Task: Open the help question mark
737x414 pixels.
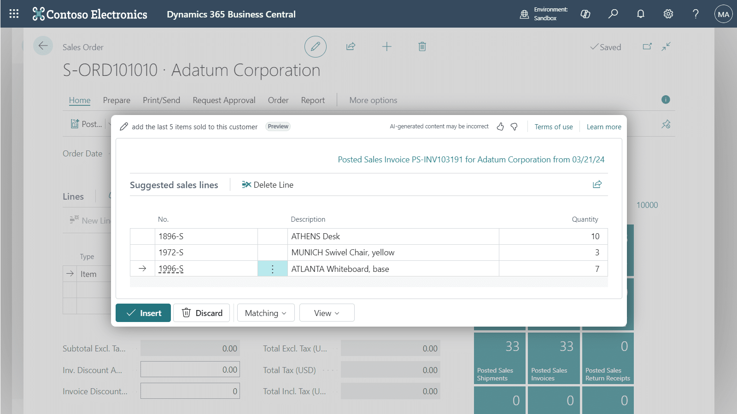Action: pos(696,14)
